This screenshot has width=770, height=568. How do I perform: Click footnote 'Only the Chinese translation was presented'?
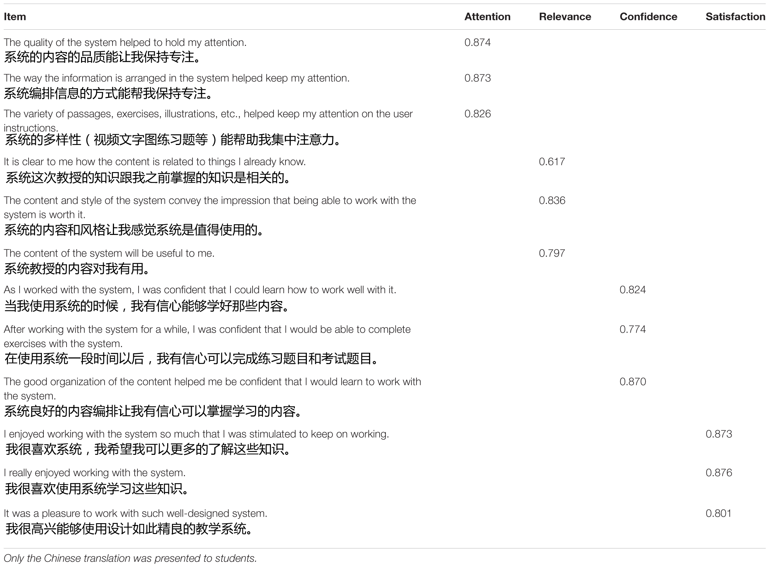[130, 558]
